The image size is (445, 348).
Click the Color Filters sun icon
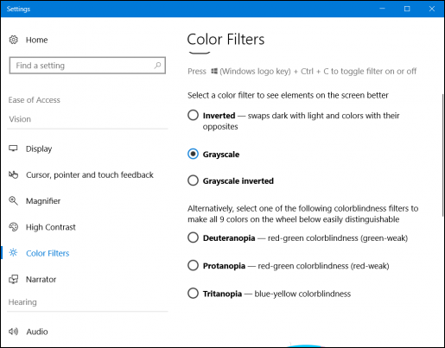point(13,253)
